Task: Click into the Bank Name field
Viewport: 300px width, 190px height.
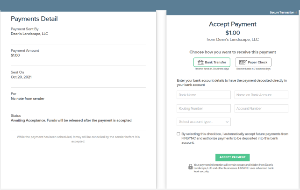Action: click(x=204, y=95)
